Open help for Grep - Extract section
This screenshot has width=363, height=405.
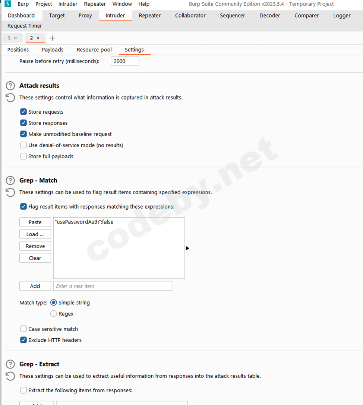(x=10, y=364)
